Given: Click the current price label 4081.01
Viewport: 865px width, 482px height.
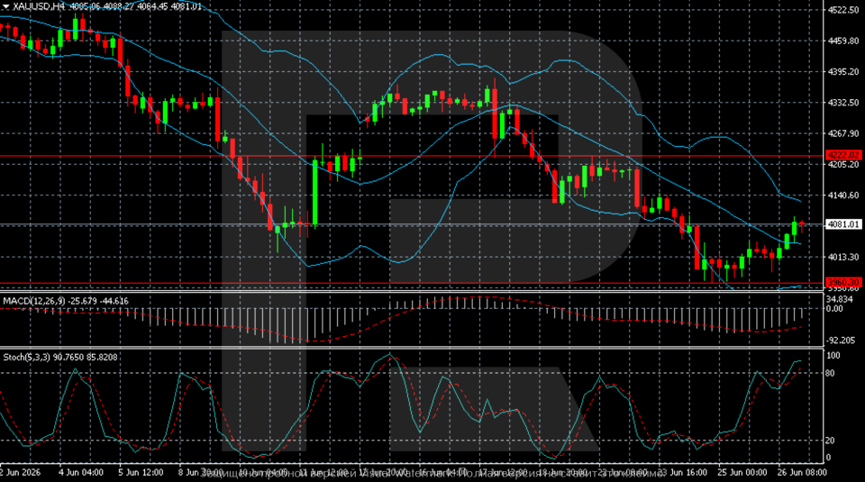Looking at the screenshot, I should tap(843, 224).
